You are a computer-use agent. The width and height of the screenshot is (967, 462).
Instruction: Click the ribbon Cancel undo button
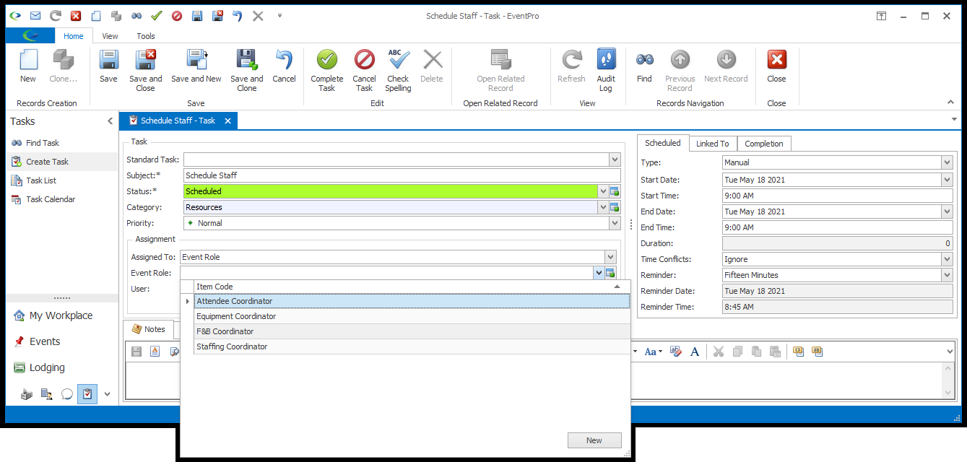tap(284, 66)
